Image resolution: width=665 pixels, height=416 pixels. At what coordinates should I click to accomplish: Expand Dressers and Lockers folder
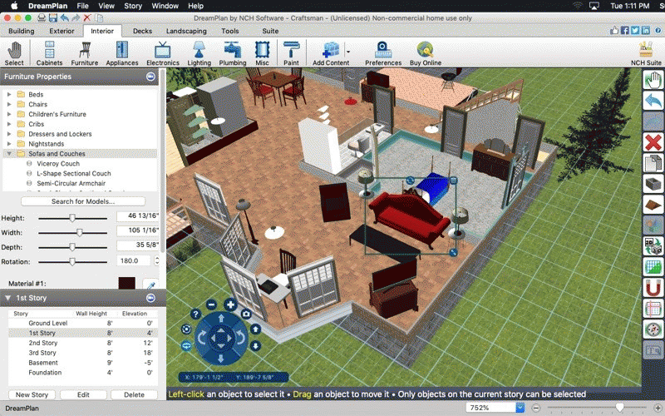click(9, 134)
